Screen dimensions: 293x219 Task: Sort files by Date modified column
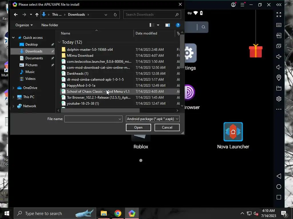(146, 33)
